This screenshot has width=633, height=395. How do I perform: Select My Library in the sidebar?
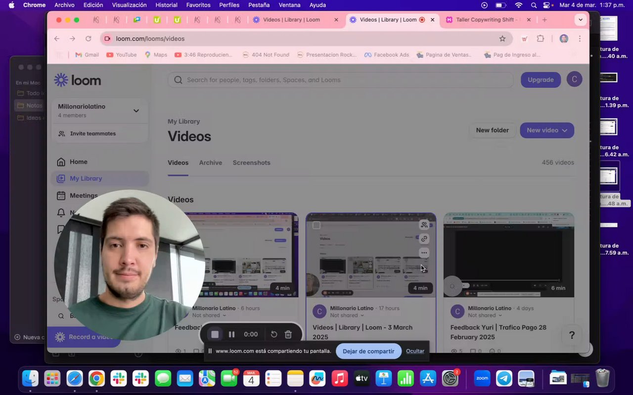coord(100,178)
